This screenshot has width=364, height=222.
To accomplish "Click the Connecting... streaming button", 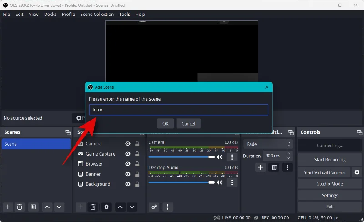I will (x=330, y=146).
